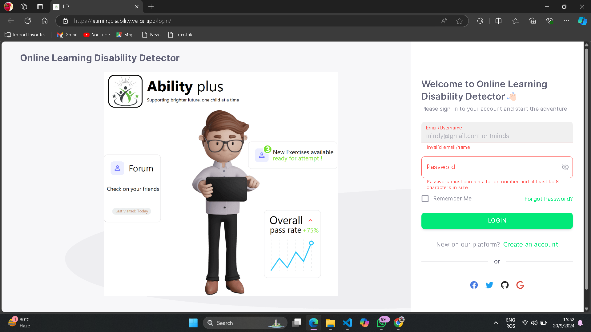Toggle email username field active state

pos(497,136)
